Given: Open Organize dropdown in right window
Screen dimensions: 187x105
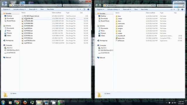Looking at the screenshot, I should pyautogui.click(x=101, y=9).
